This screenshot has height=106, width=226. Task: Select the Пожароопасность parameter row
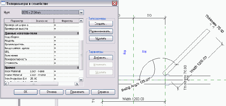click(x=42, y=59)
